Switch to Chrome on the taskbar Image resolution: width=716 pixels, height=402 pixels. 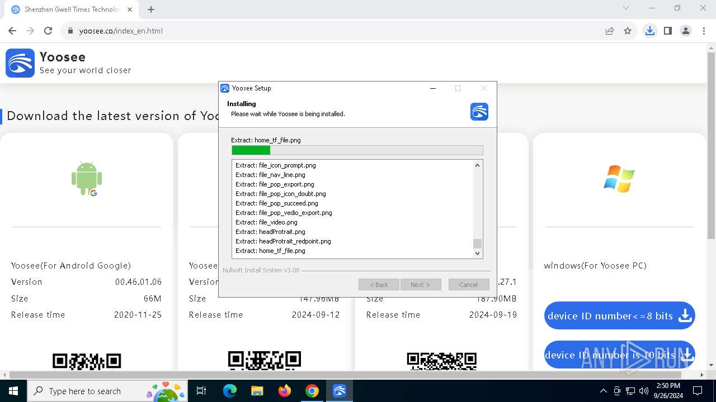312,391
